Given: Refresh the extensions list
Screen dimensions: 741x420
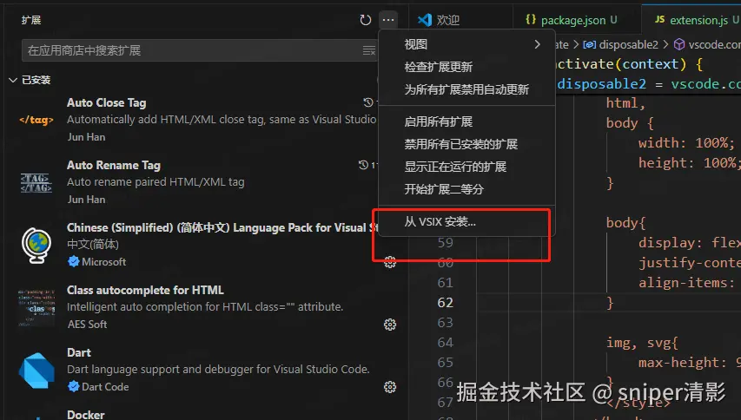Looking at the screenshot, I should 366,20.
